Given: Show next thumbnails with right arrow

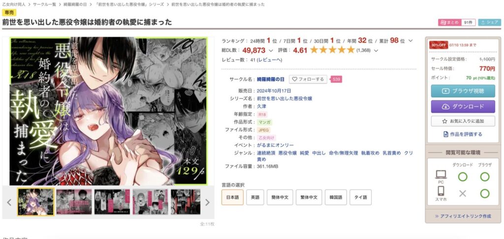Looking at the screenshot, I should tap(207, 202).
